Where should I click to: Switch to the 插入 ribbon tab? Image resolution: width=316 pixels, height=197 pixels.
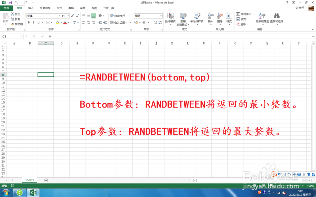pyautogui.click(x=30, y=8)
